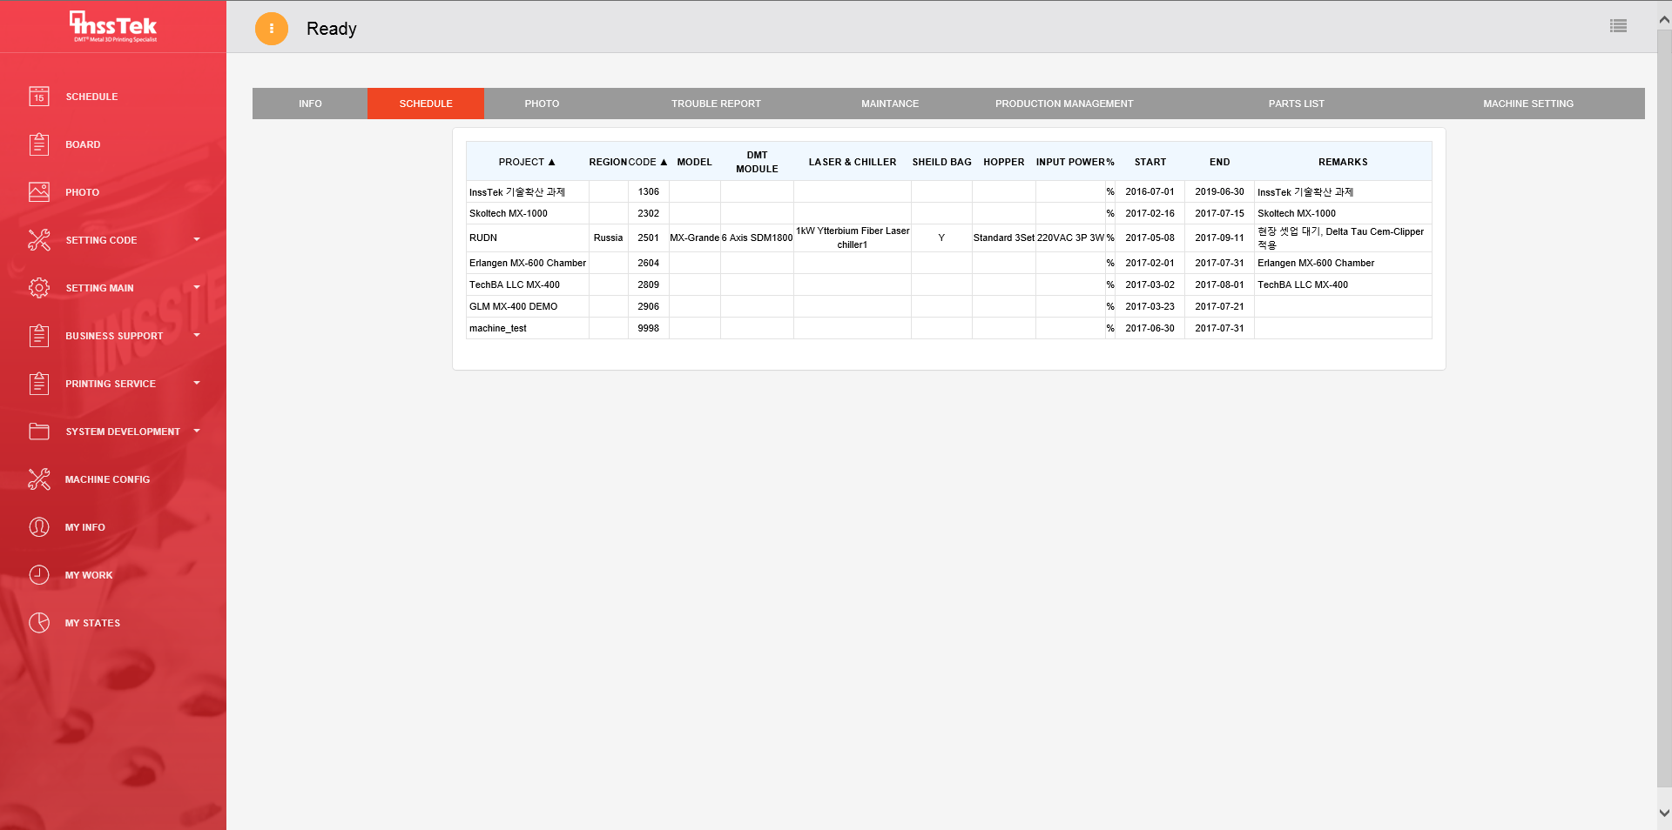Click the calendar icon beside Schedule
Image resolution: width=1672 pixels, height=830 pixels.
[39, 97]
